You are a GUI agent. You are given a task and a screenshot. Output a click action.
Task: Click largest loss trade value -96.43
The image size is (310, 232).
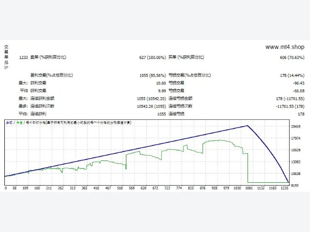[298, 83]
